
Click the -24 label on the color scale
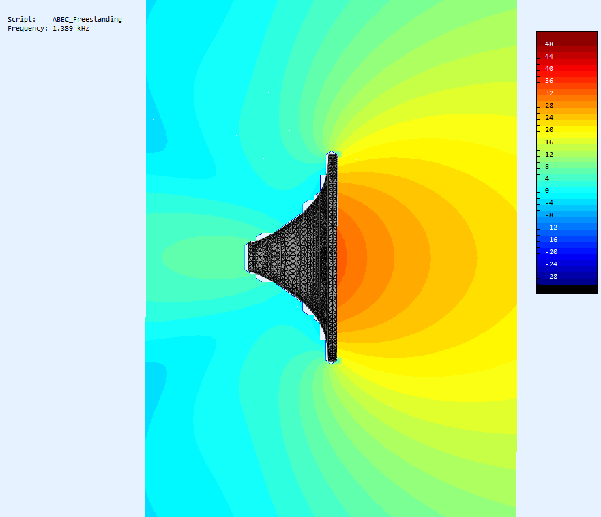[x=551, y=264]
